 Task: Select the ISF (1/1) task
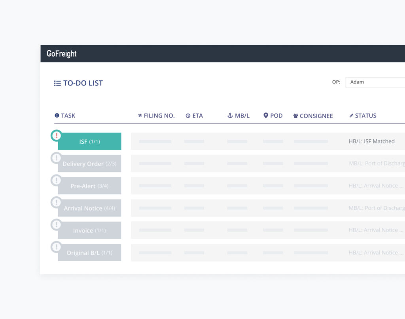(x=90, y=142)
